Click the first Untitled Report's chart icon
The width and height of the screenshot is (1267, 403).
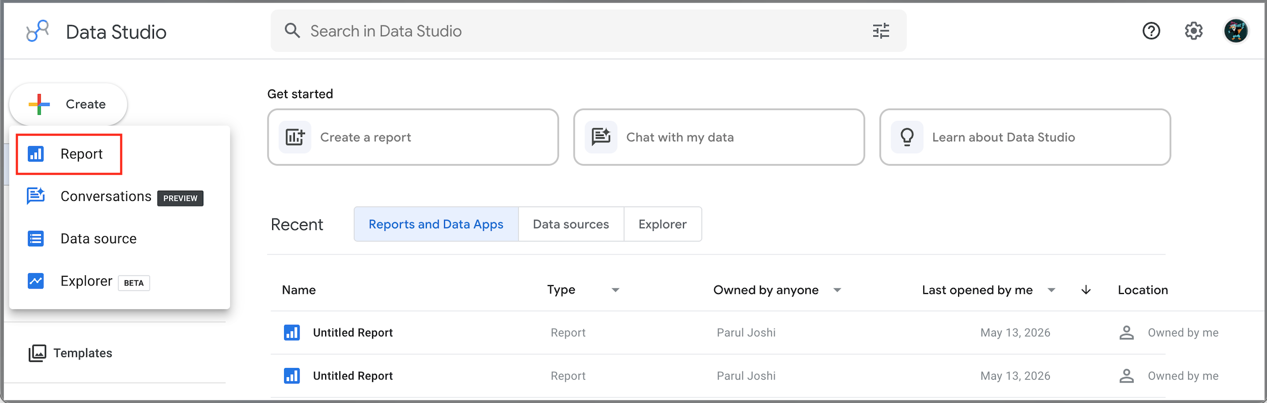pos(292,333)
